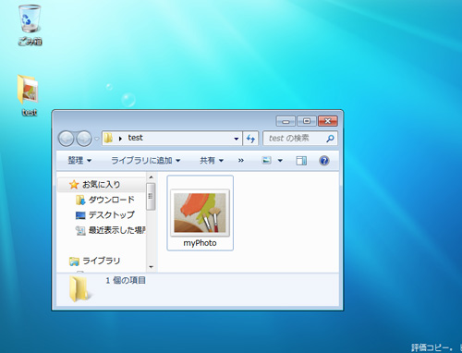
Task: Click the test path in address bar
Action: pyautogui.click(x=136, y=138)
